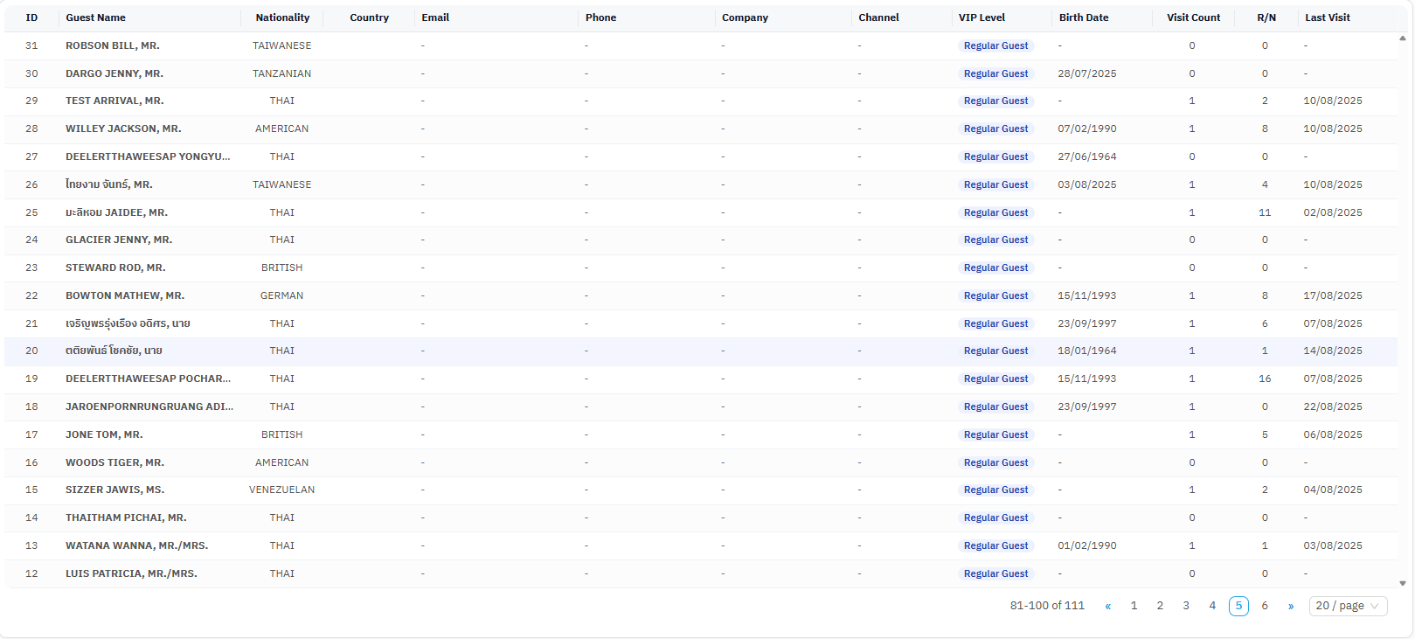
Task: Click Regular Guest badge for JONE TOM
Action: coord(995,434)
